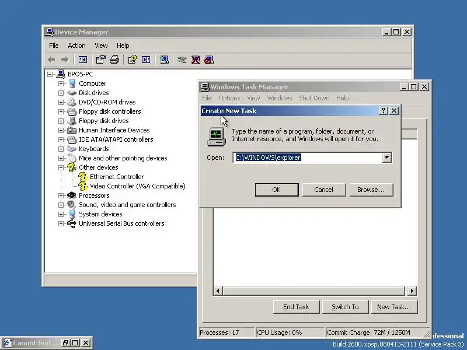Viewport: 467px width, 350px height.
Task: Click Scan for hardware changes toolbar icon
Action: click(164, 60)
